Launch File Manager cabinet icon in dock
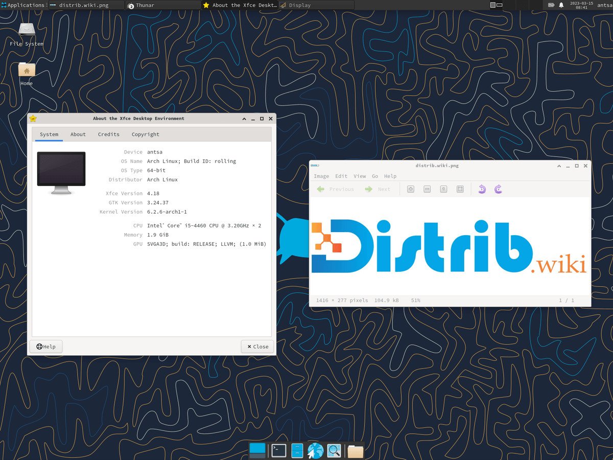Image resolution: width=613 pixels, height=460 pixels. click(297, 450)
